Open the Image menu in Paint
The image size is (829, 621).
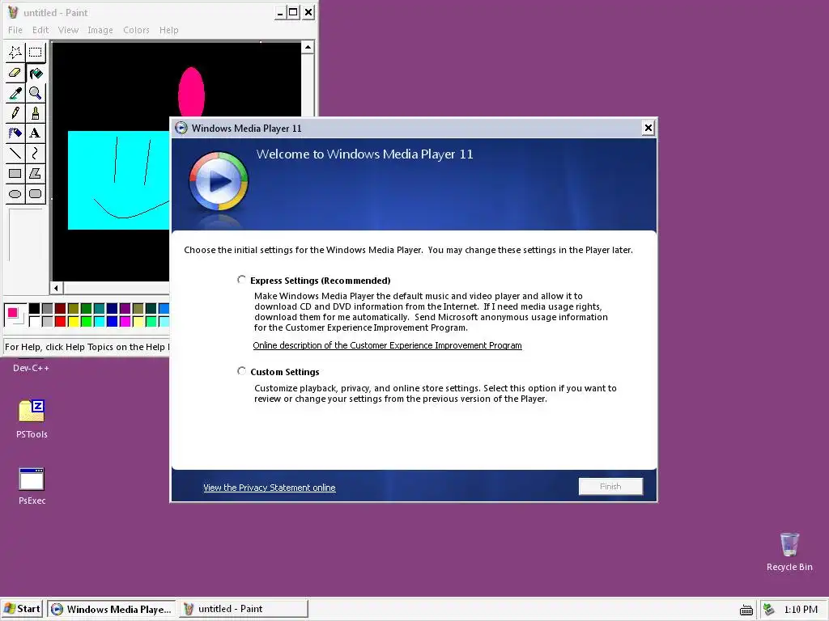pyautogui.click(x=100, y=30)
